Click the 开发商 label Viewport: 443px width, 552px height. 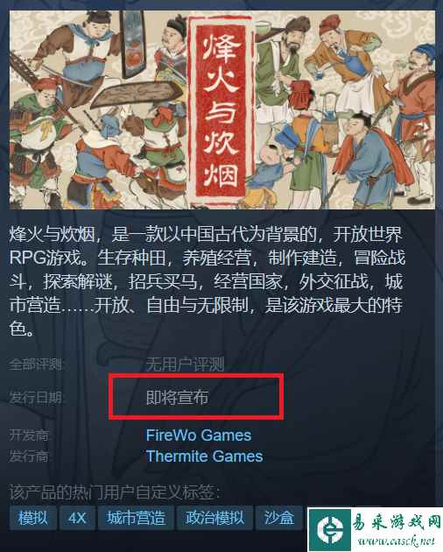click(29, 435)
